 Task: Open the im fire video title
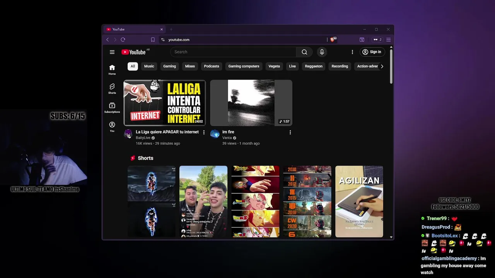[228, 132]
